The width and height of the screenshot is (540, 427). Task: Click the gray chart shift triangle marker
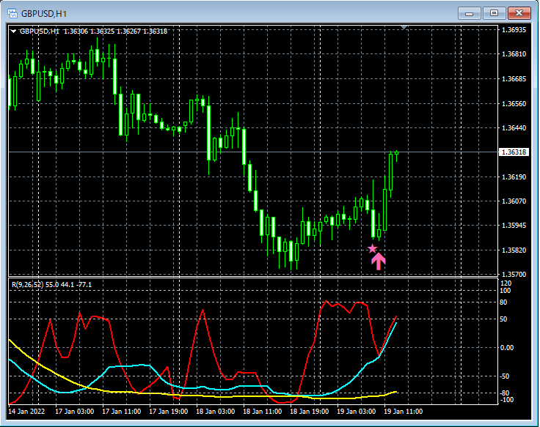404,27
